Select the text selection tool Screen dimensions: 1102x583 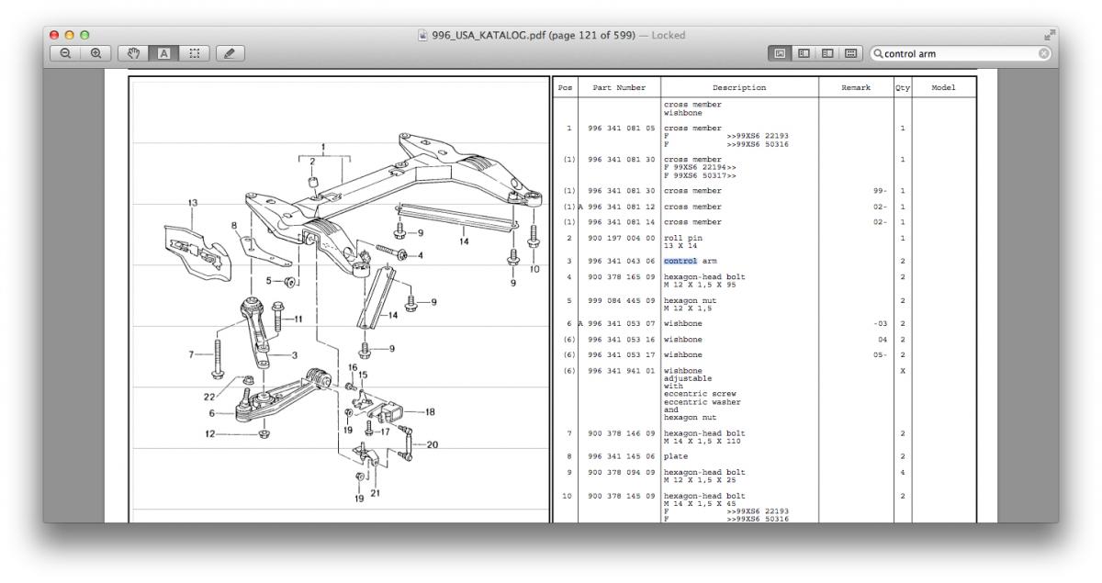[163, 54]
